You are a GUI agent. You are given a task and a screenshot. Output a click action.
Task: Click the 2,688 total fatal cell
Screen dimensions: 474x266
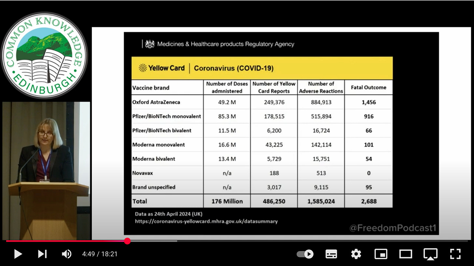tap(369, 201)
